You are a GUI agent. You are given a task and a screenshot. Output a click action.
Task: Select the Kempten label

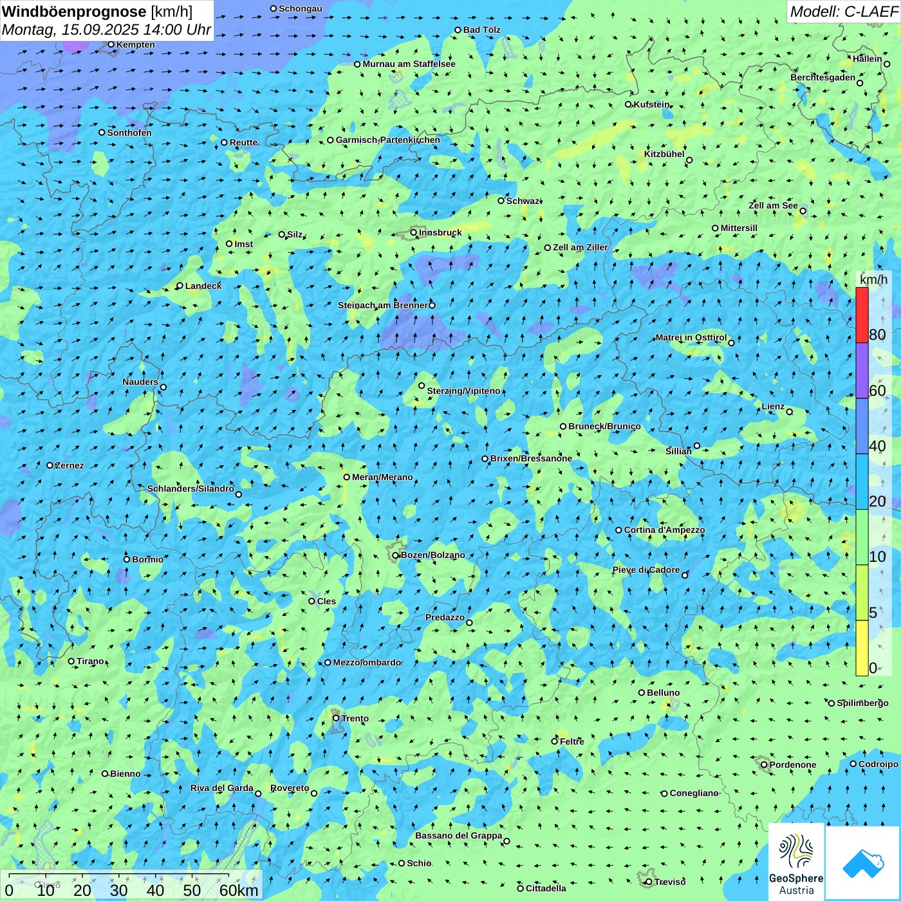pos(136,44)
